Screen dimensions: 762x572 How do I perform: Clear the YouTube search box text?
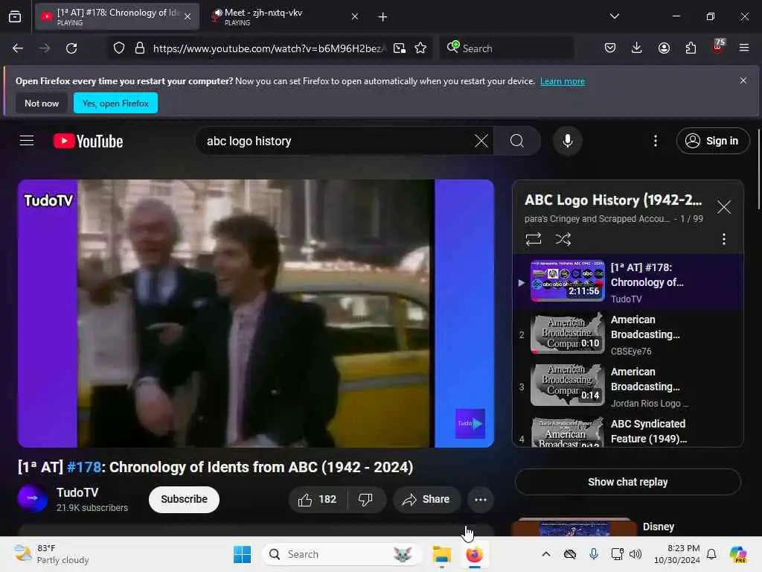(481, 141)
